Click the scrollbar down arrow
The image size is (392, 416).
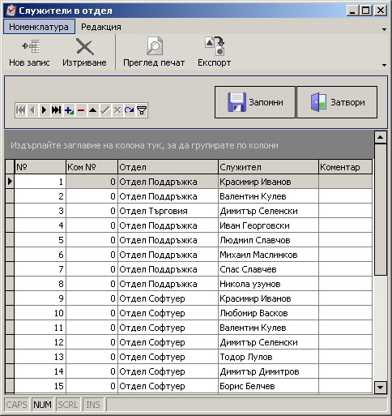[380, 388]
